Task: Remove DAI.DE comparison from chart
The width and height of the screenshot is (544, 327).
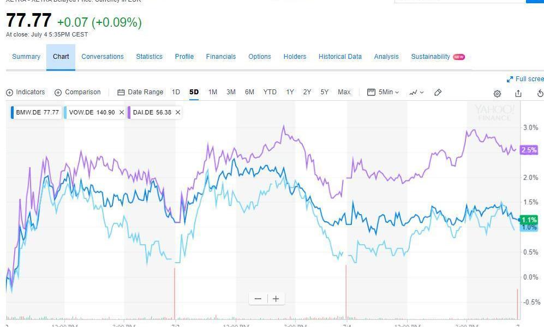Action: point(178,112)
